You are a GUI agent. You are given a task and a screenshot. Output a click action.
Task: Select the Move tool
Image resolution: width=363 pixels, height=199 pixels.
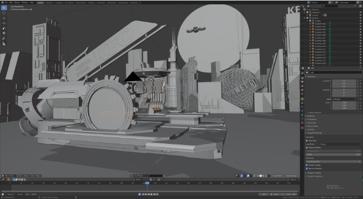click(4, 18)
